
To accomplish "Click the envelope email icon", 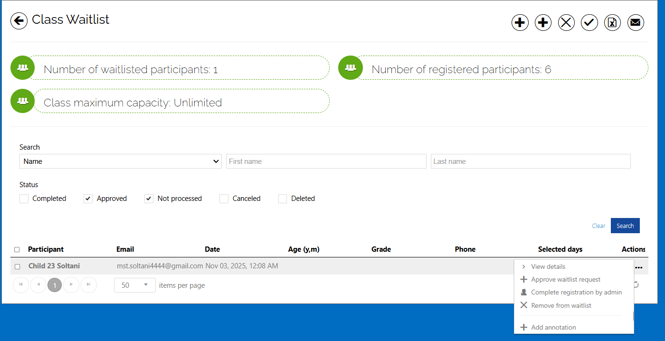I will click(x=636, y=22).
